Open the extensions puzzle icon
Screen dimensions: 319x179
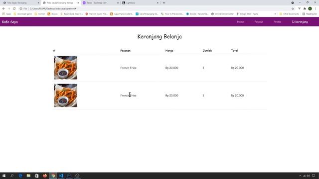click(305, 9)
